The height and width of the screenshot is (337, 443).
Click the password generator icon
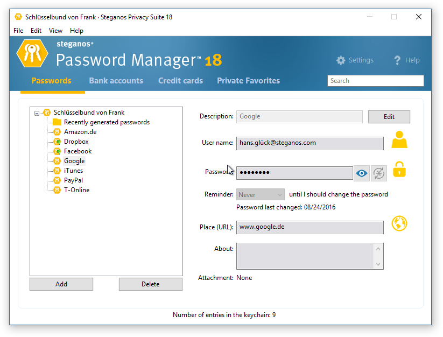379,173
